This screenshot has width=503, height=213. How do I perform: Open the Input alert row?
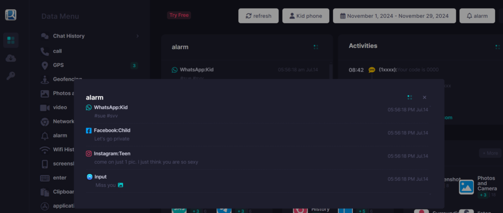(257, 181)
